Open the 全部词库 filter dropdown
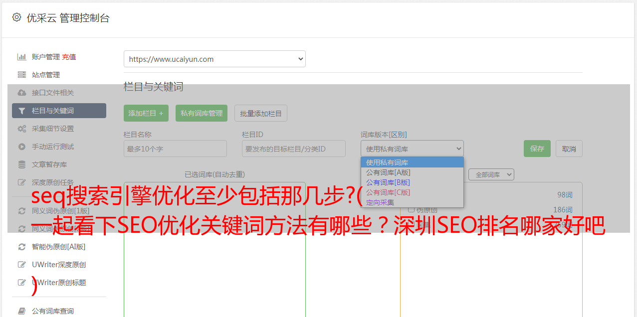 491,174
